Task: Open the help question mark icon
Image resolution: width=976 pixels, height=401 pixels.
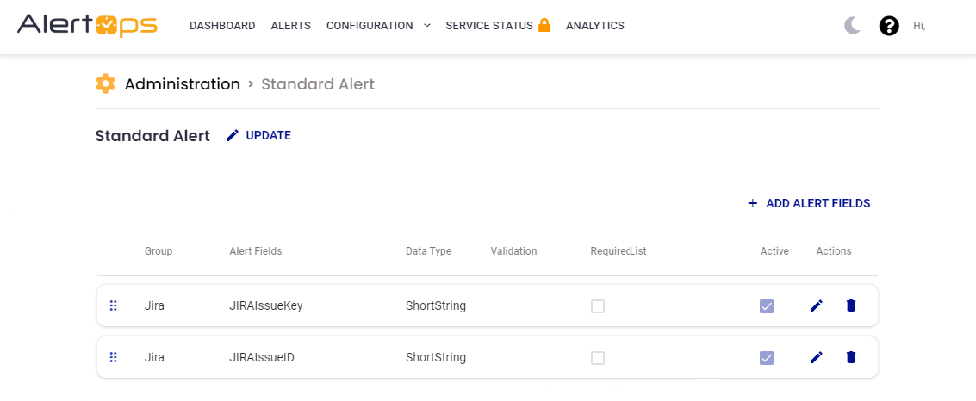Action: click(x=889, y=26)
